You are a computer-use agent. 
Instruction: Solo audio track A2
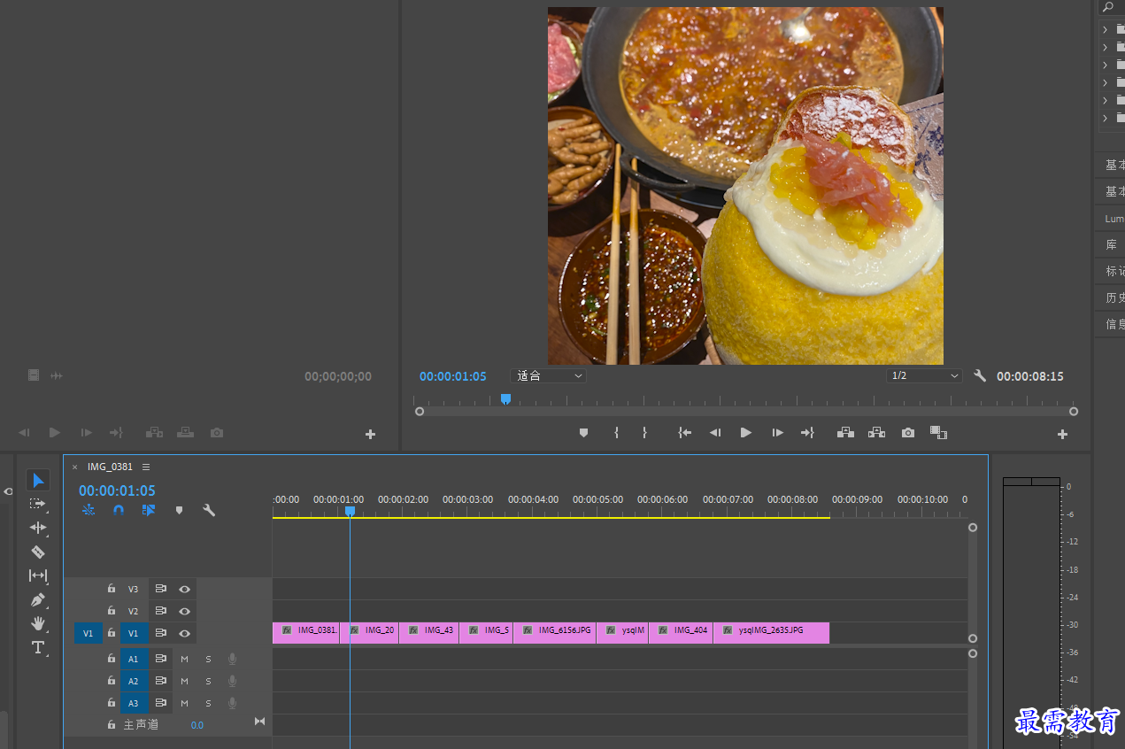209,681
